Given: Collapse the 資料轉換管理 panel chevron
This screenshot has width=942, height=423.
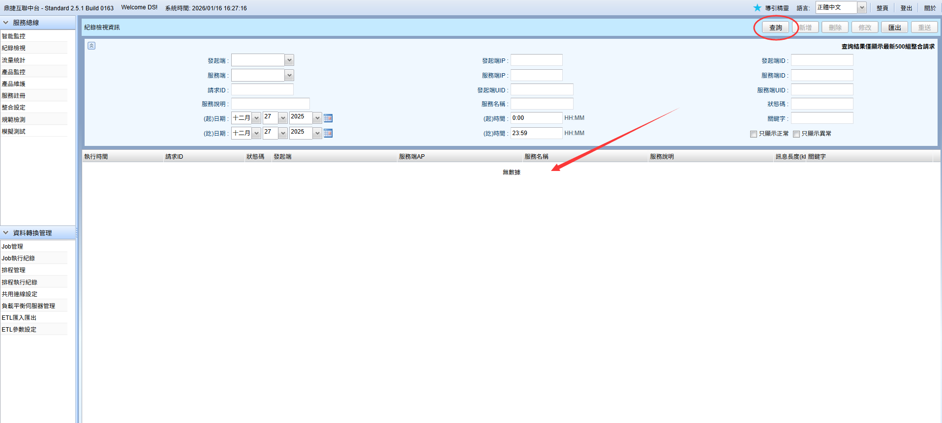Looking at the screenshot, I should (6, 233).
